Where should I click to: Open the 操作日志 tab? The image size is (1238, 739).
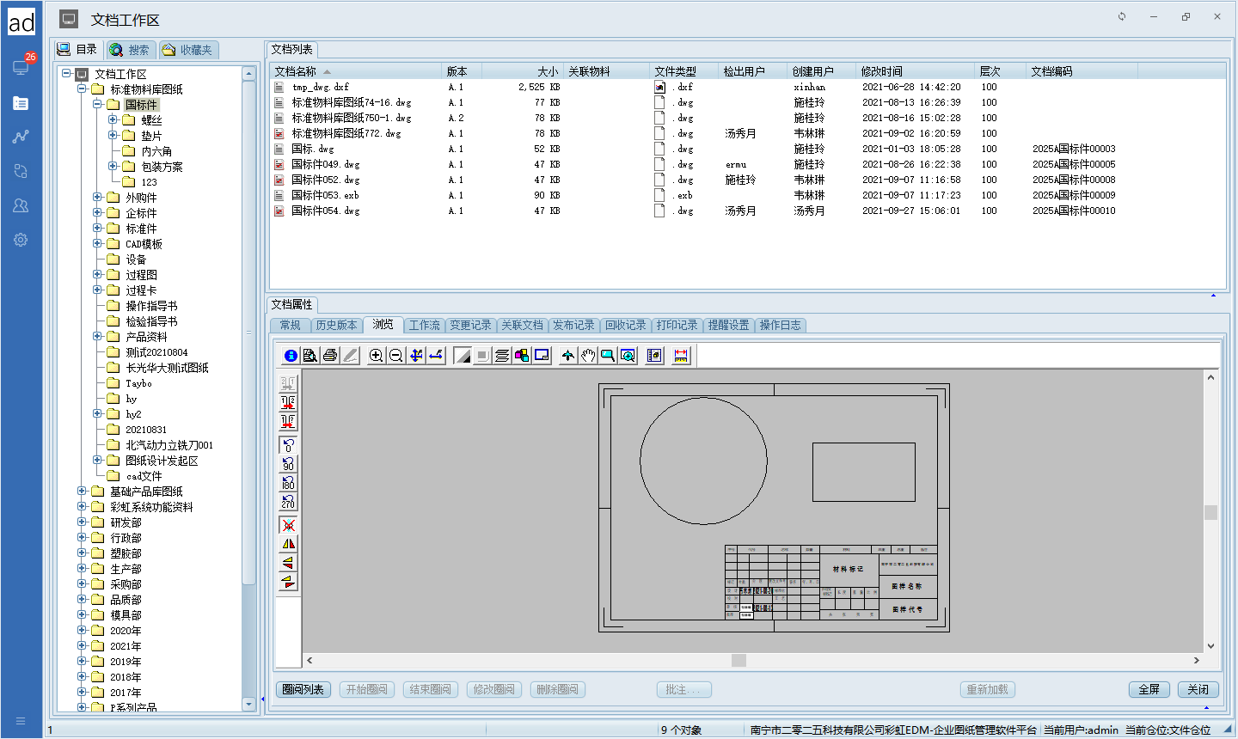[x=780, y=325]
